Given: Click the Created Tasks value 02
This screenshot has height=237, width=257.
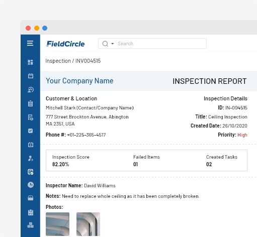Looking at the screenshot, I should pyautogui.click(x=209, y=164).
